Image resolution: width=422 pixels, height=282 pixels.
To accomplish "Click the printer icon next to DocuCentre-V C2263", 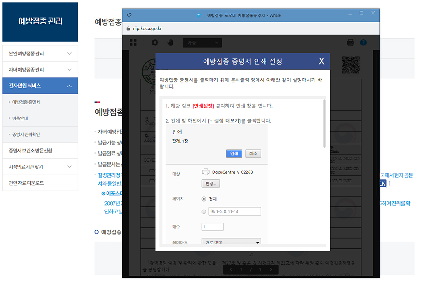I will click(x=206, y=172).
